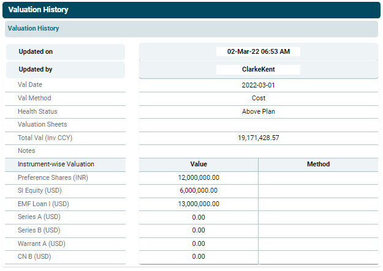Select the Preference Shares (INR) row label
The image size is (383, 271).
52,177
